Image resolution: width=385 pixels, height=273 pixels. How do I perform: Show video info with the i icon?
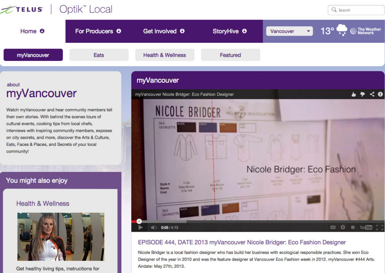[x=380, y=94]
